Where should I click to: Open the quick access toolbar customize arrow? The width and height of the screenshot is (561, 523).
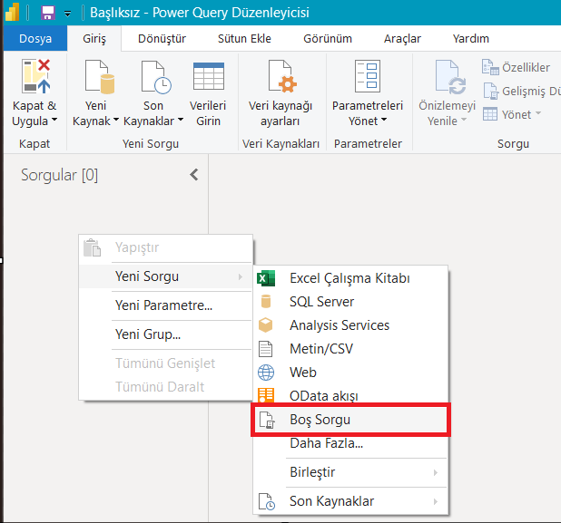[67, 14]
